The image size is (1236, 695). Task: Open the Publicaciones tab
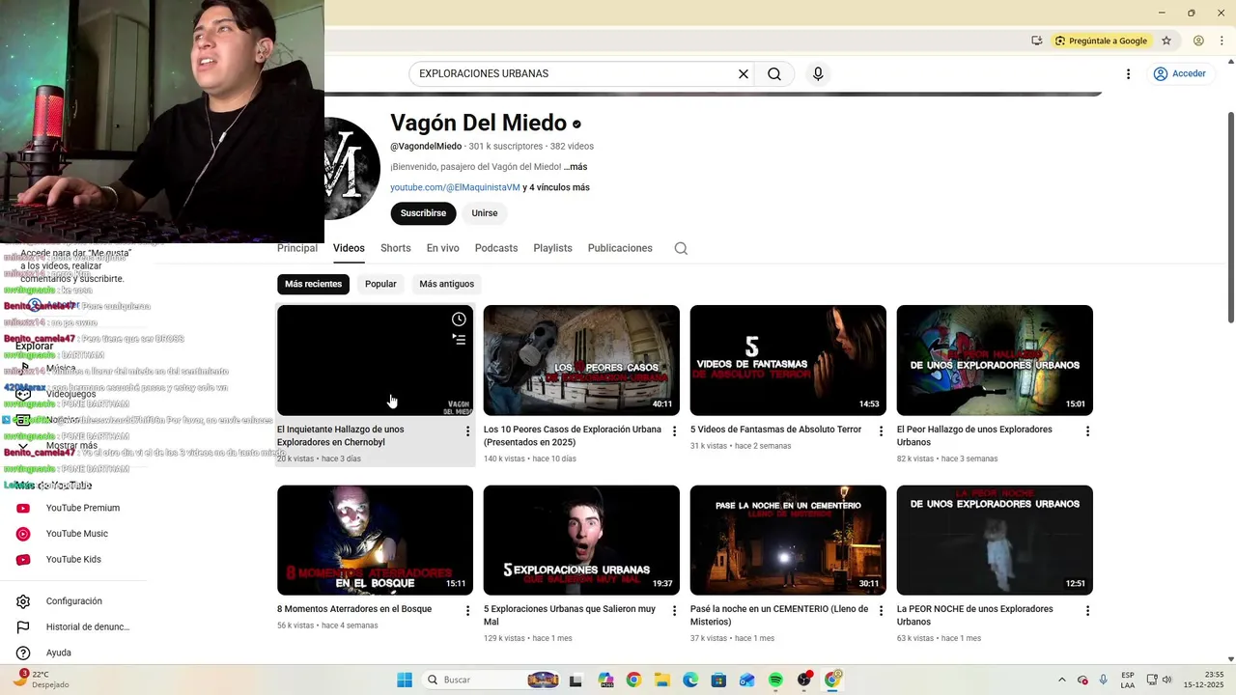pyautogui.click(x=620, y=248)
